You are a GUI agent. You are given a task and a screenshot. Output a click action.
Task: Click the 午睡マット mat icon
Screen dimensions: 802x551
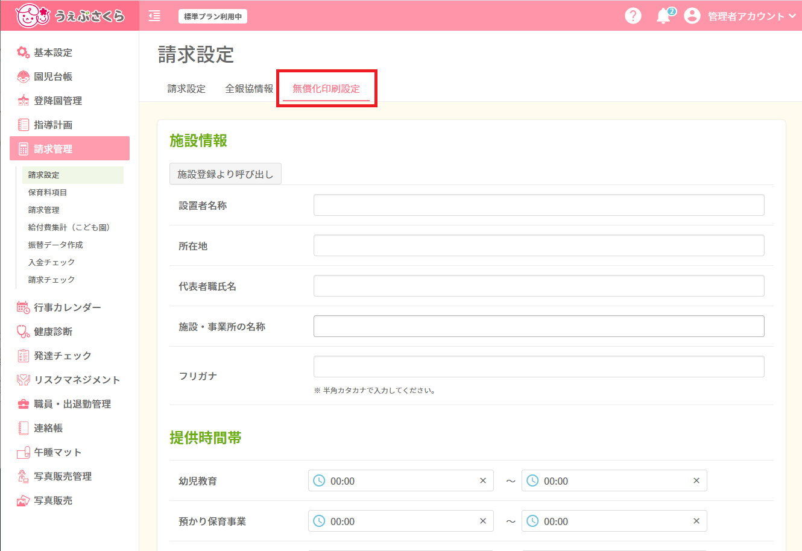point(23,452)
